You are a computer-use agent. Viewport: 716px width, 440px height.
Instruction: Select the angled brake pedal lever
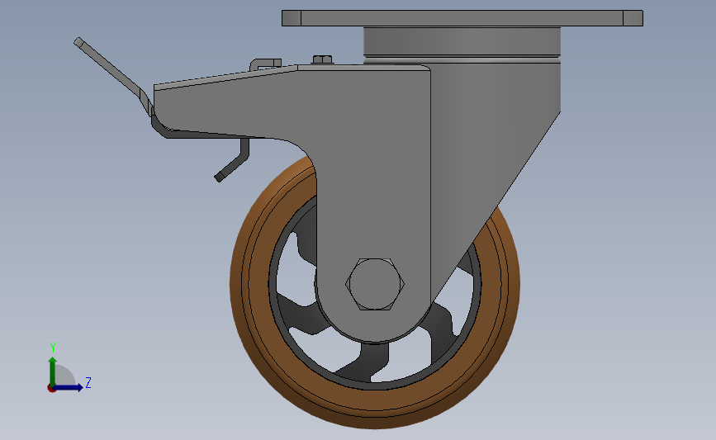point(113,75)
